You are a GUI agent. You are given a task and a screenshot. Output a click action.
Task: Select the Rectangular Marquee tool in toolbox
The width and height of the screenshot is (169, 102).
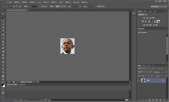point(3,17)
